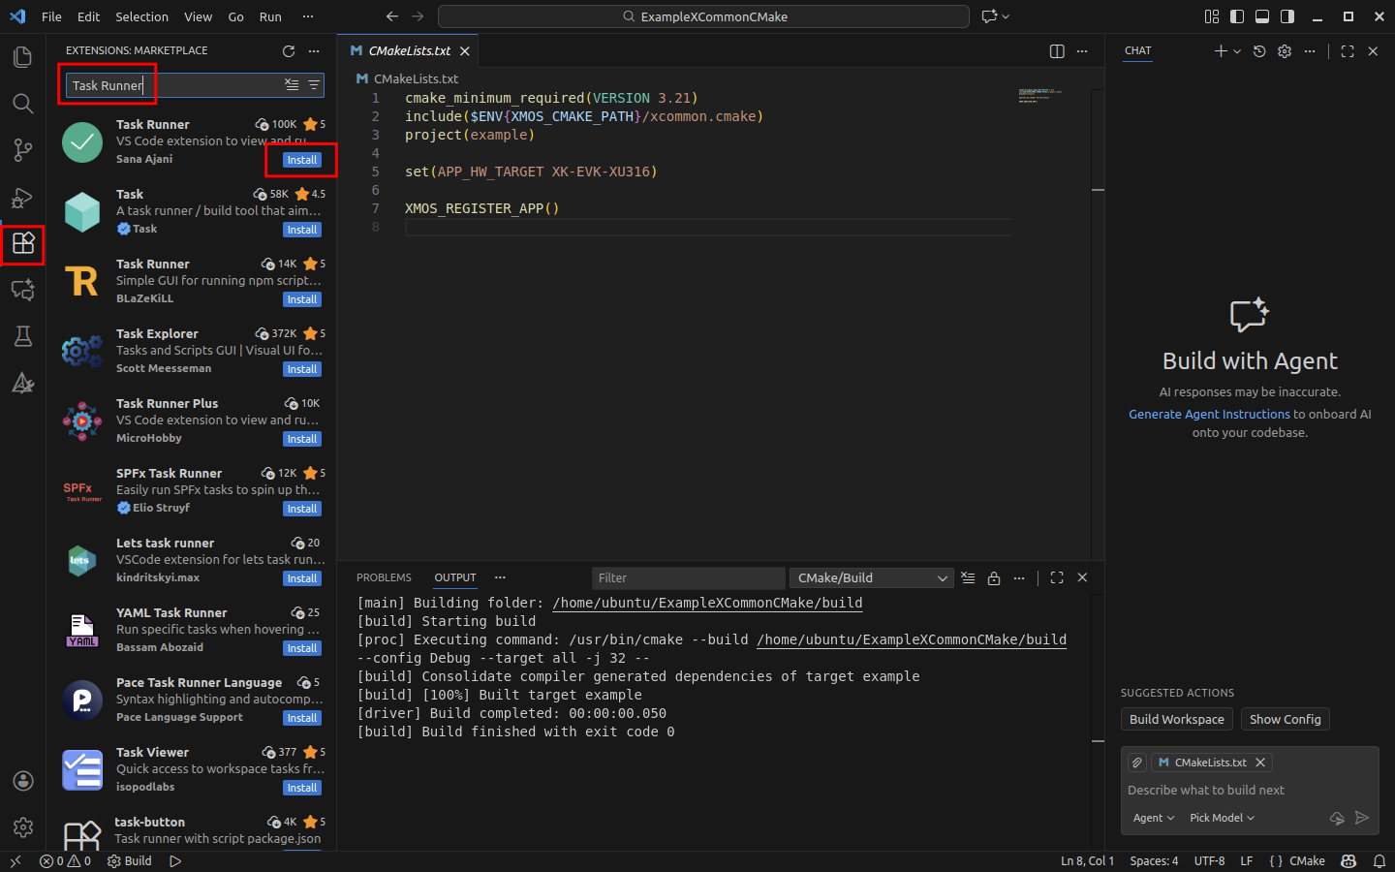Open the Selection menu
The image size is (1395, 872).
141,16
